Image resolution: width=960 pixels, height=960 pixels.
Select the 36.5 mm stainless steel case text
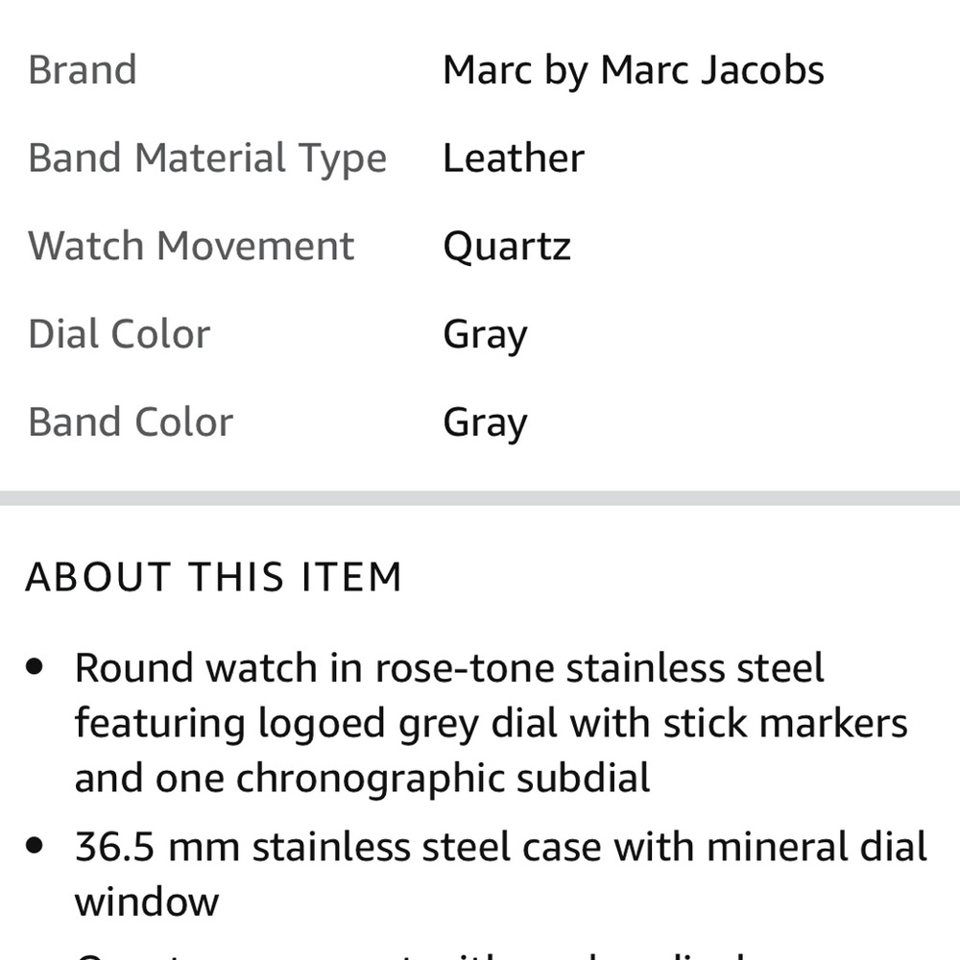(501, 847)
